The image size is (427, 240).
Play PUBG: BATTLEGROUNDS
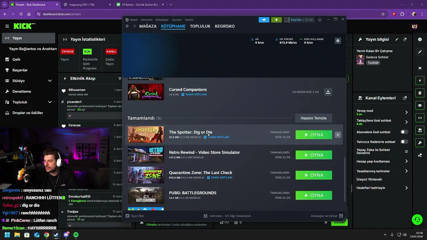tap(314, 195)
